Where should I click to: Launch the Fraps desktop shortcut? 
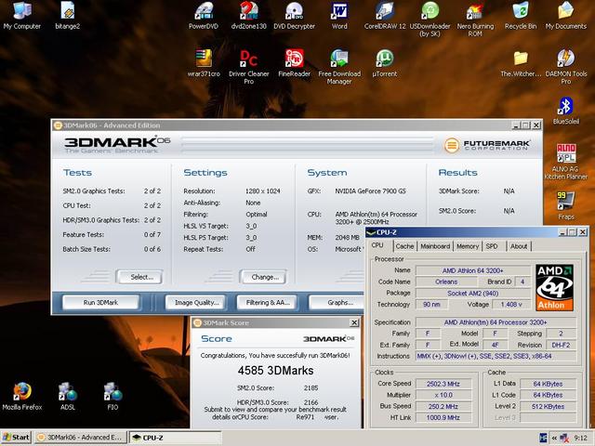pos(565,202)
